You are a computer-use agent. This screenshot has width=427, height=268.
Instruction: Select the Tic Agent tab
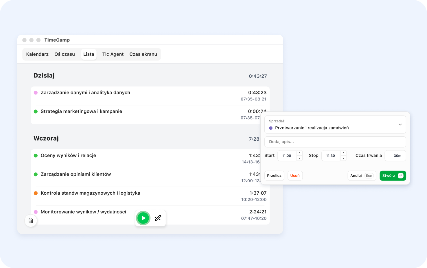[x=113, y=54]
